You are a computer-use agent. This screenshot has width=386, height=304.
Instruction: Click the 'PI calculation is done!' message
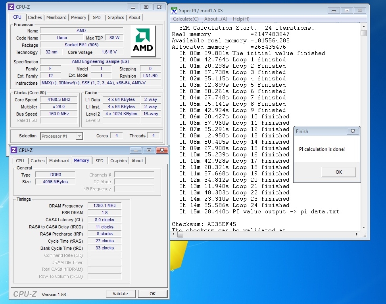point(322,149)
